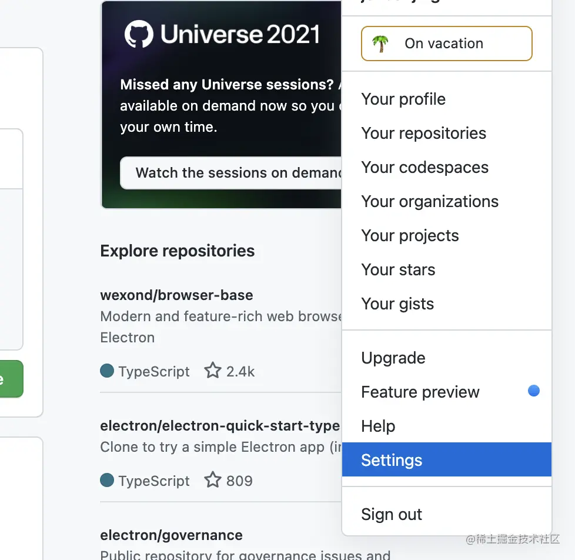Open Your projects
575x560 pixels.
(410, 235)
